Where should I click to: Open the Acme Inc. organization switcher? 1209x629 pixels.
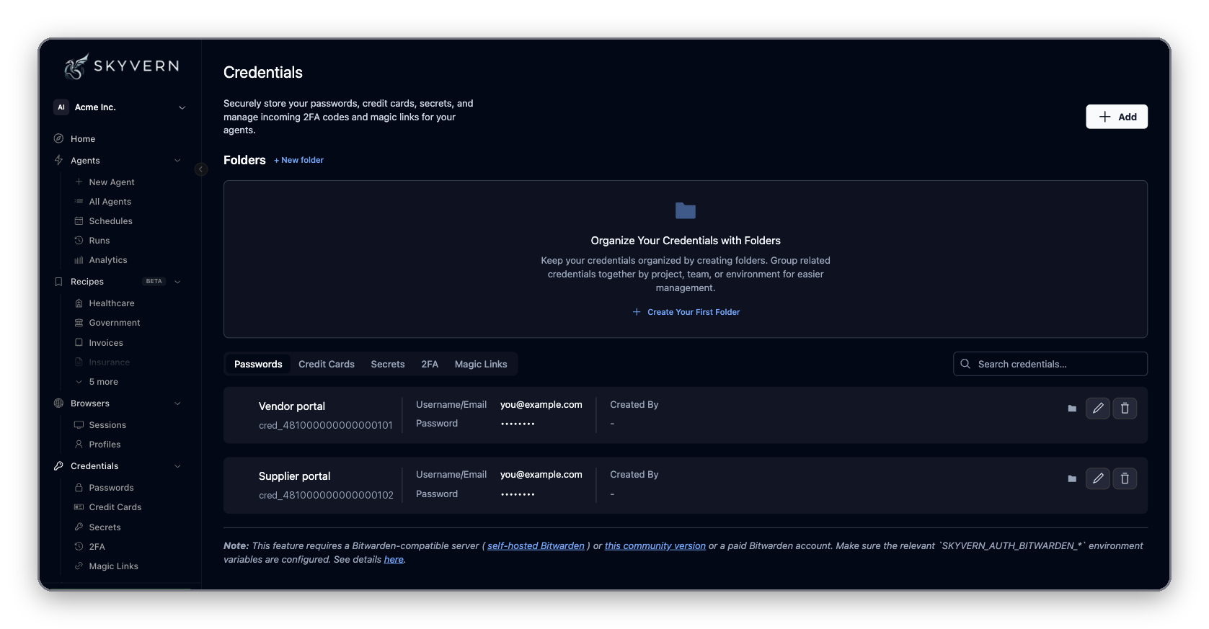[x=120, y=107]
